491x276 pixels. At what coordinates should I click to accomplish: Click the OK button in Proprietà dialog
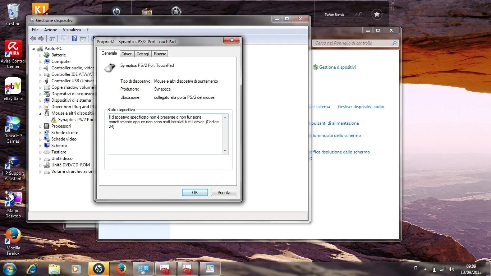[195, 193]
